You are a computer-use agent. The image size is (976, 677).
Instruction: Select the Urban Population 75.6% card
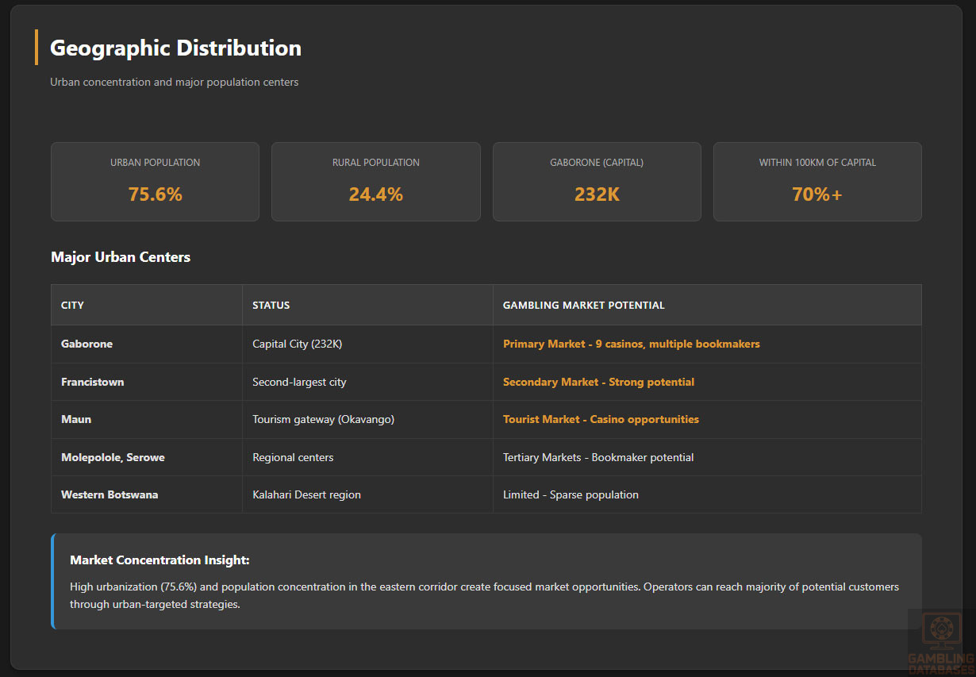(x=155, y=182)
